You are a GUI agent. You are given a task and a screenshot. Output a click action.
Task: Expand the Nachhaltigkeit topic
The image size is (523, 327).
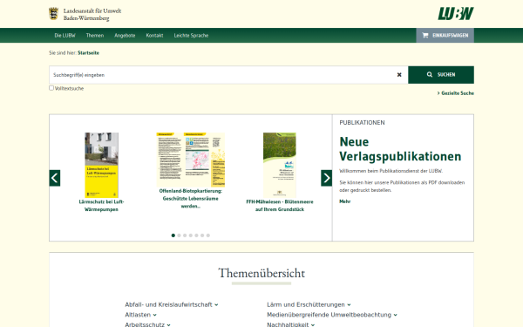click(290, 324)
